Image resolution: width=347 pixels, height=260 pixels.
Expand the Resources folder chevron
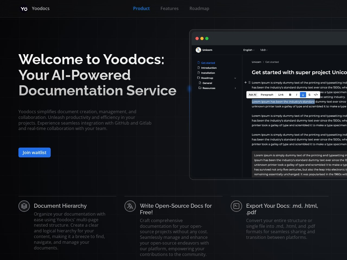pos(235,88)
